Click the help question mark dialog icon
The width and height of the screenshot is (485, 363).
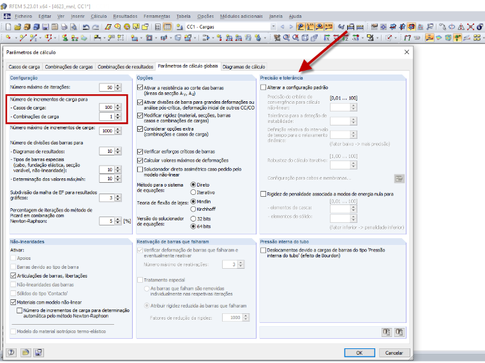pyautogui.click(x=11, y=353)
